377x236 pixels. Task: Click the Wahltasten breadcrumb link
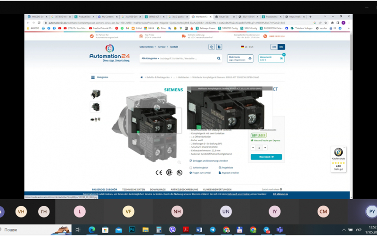pyautogui.click(x=184, y=77)
